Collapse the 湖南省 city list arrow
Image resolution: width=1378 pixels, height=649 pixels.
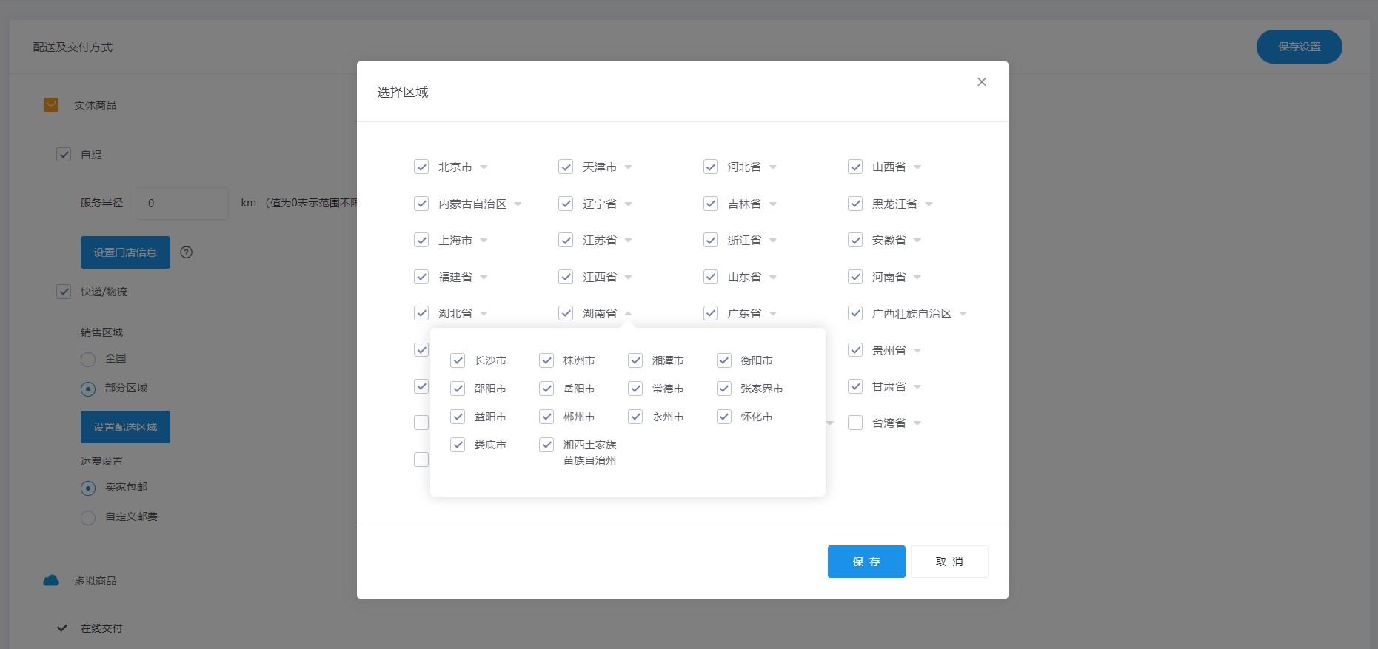pos(628,314)
